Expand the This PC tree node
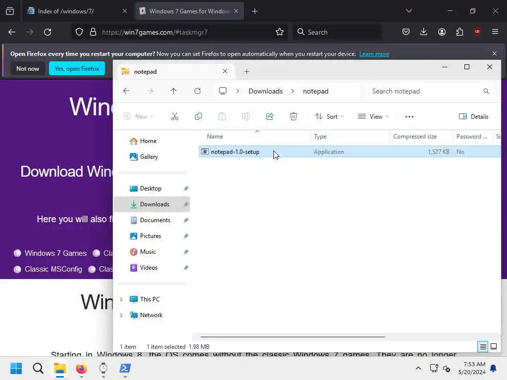507x380 pixels. pos(121,299)
